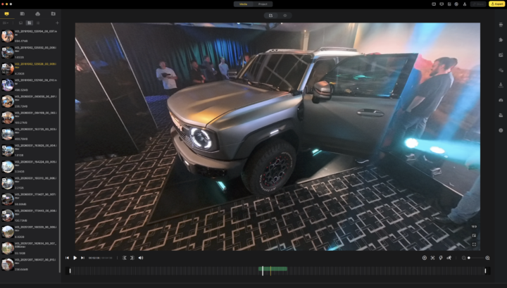Click the third tool icon before zoom controls

pos(441,258)
